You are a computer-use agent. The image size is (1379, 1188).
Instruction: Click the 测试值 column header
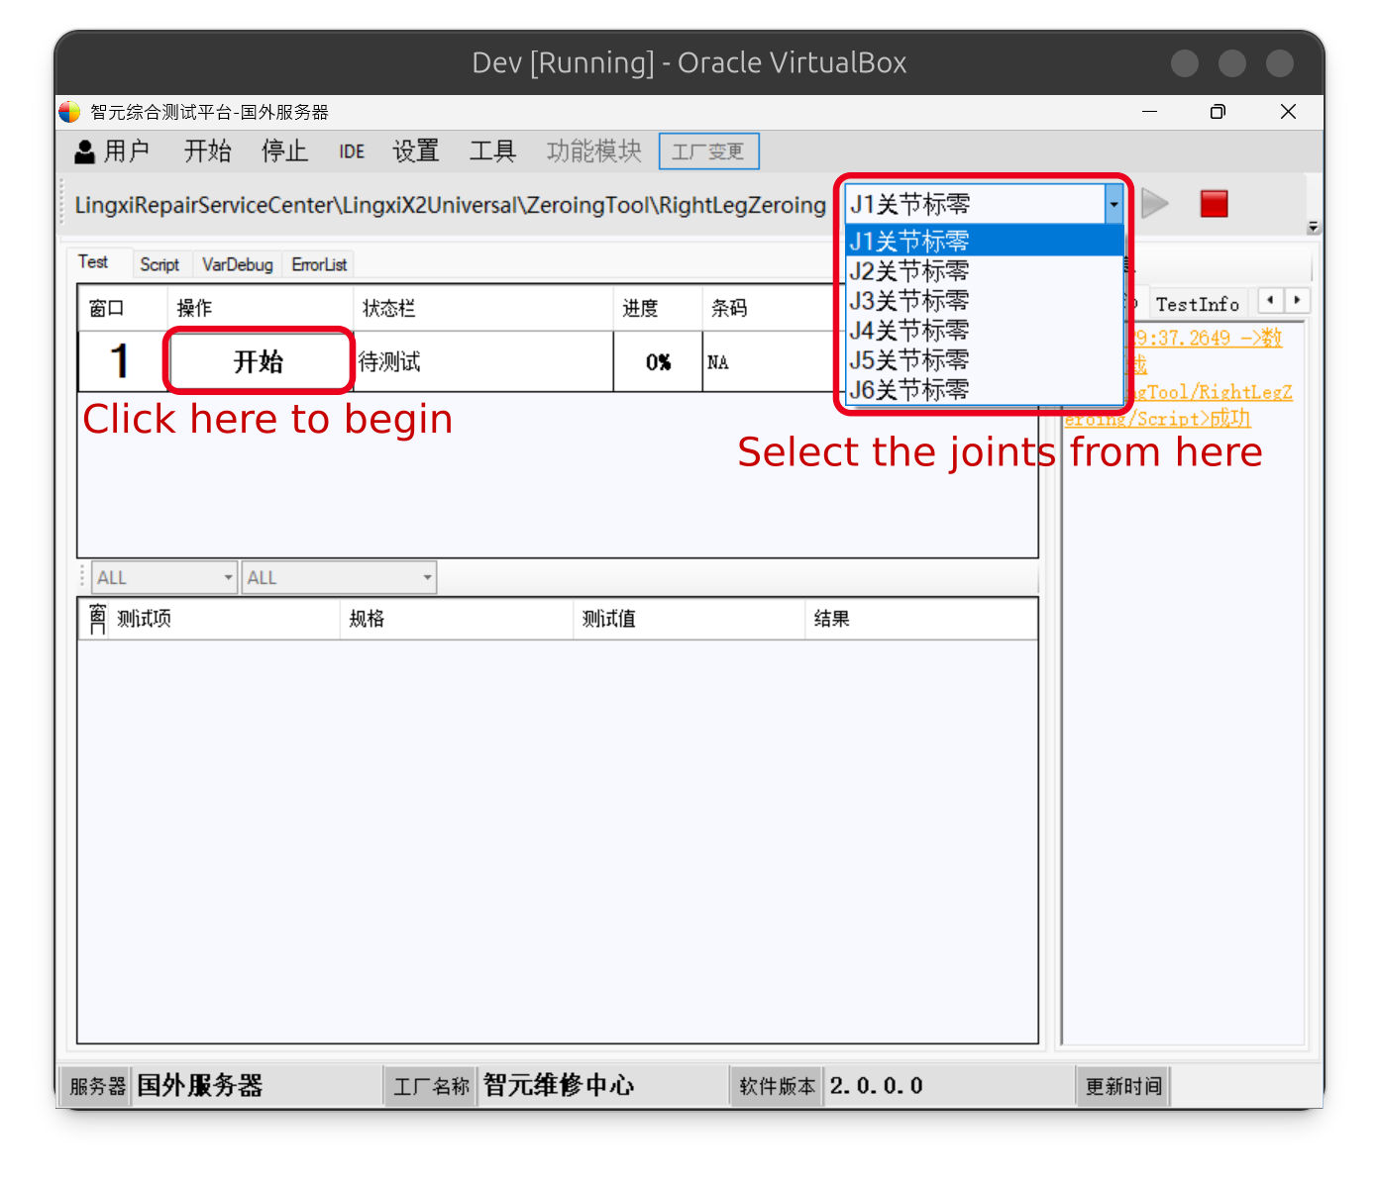[x=689, y=619]
